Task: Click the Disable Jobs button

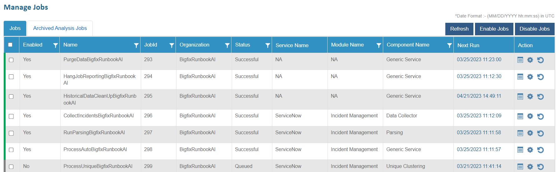Action: (534, 29)
